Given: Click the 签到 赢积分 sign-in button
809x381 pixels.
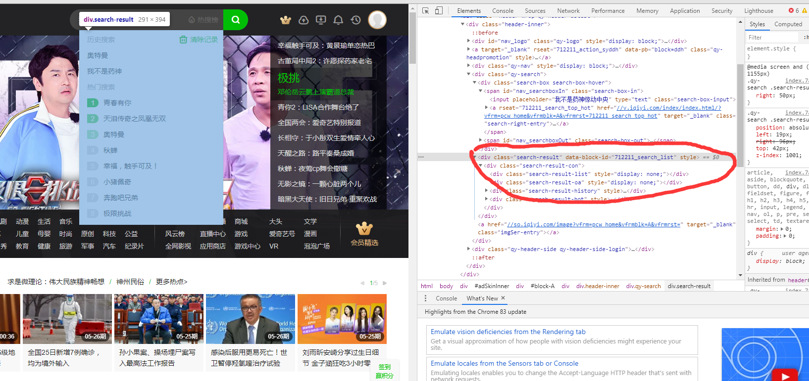Looking at the screenshot, I should click(x=384, y=371).
